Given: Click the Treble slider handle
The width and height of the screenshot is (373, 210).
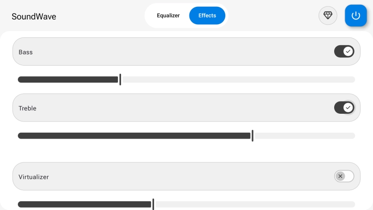Looking at the screenshot, I should tap(253, 136).
